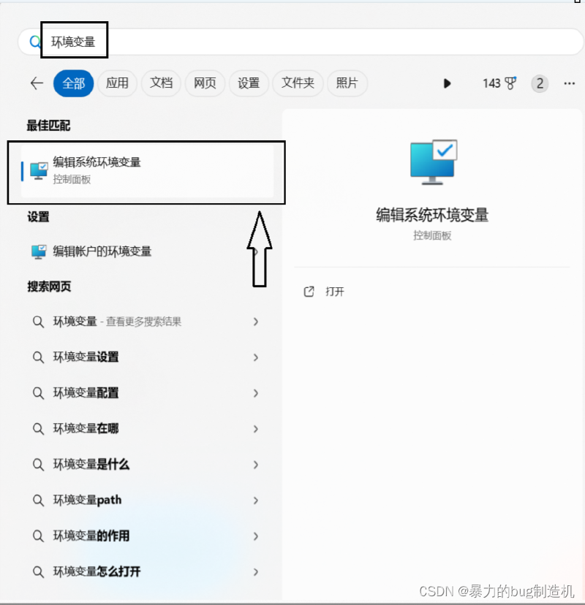The image size is (585, 605).
Task: Click 控制面板 label under preview title
Action: click(432, 235)
